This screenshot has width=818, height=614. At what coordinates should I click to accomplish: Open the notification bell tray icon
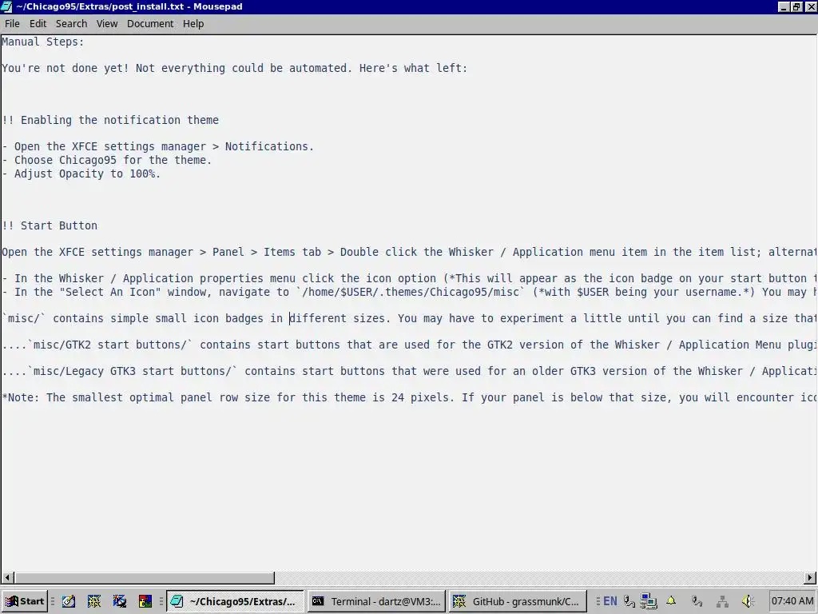click(x=671, y=601)
